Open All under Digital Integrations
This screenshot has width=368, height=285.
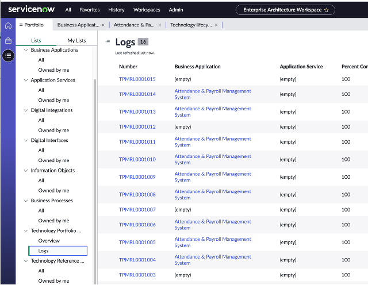pyautogui.click(x=41, y=120)
